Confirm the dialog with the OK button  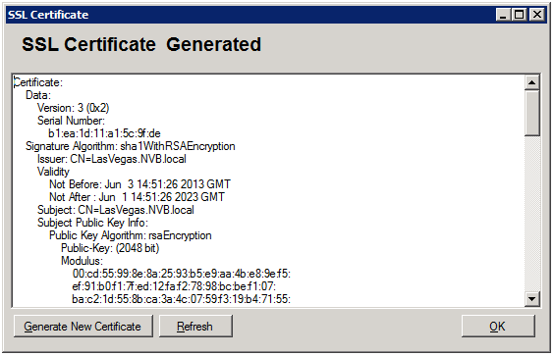(x=498, y=326)
